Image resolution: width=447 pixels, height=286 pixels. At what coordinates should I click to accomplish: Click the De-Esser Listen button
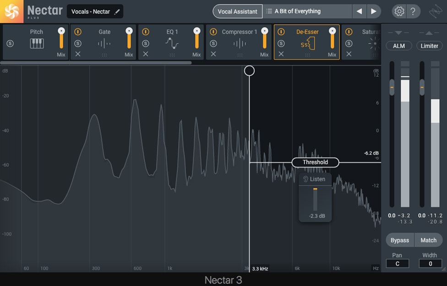[x=315, y=179]
